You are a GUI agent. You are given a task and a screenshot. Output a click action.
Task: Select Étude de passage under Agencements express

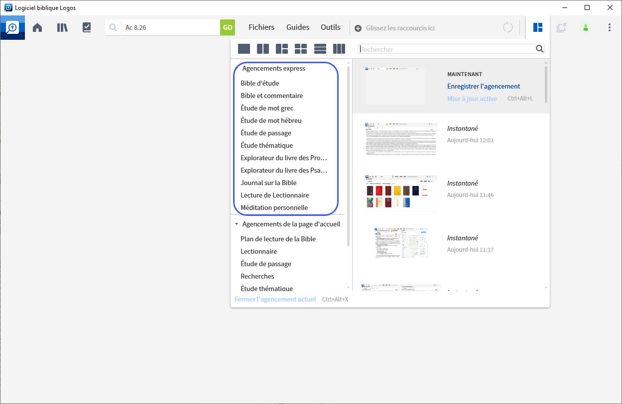[266, 133]
